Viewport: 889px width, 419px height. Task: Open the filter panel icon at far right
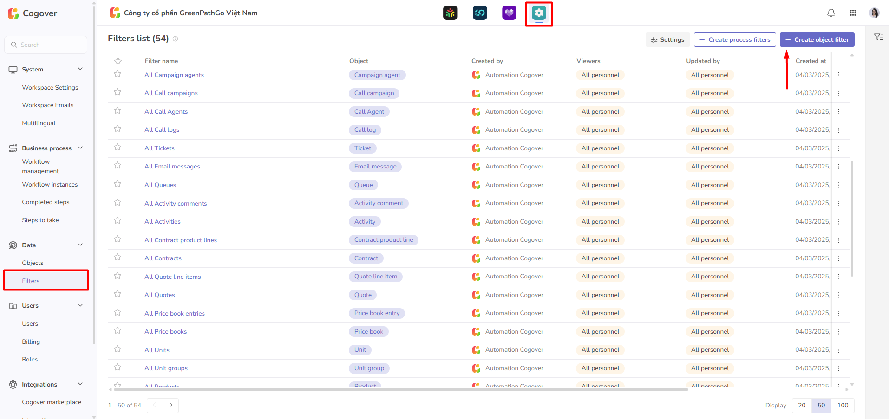pos(878,37)
